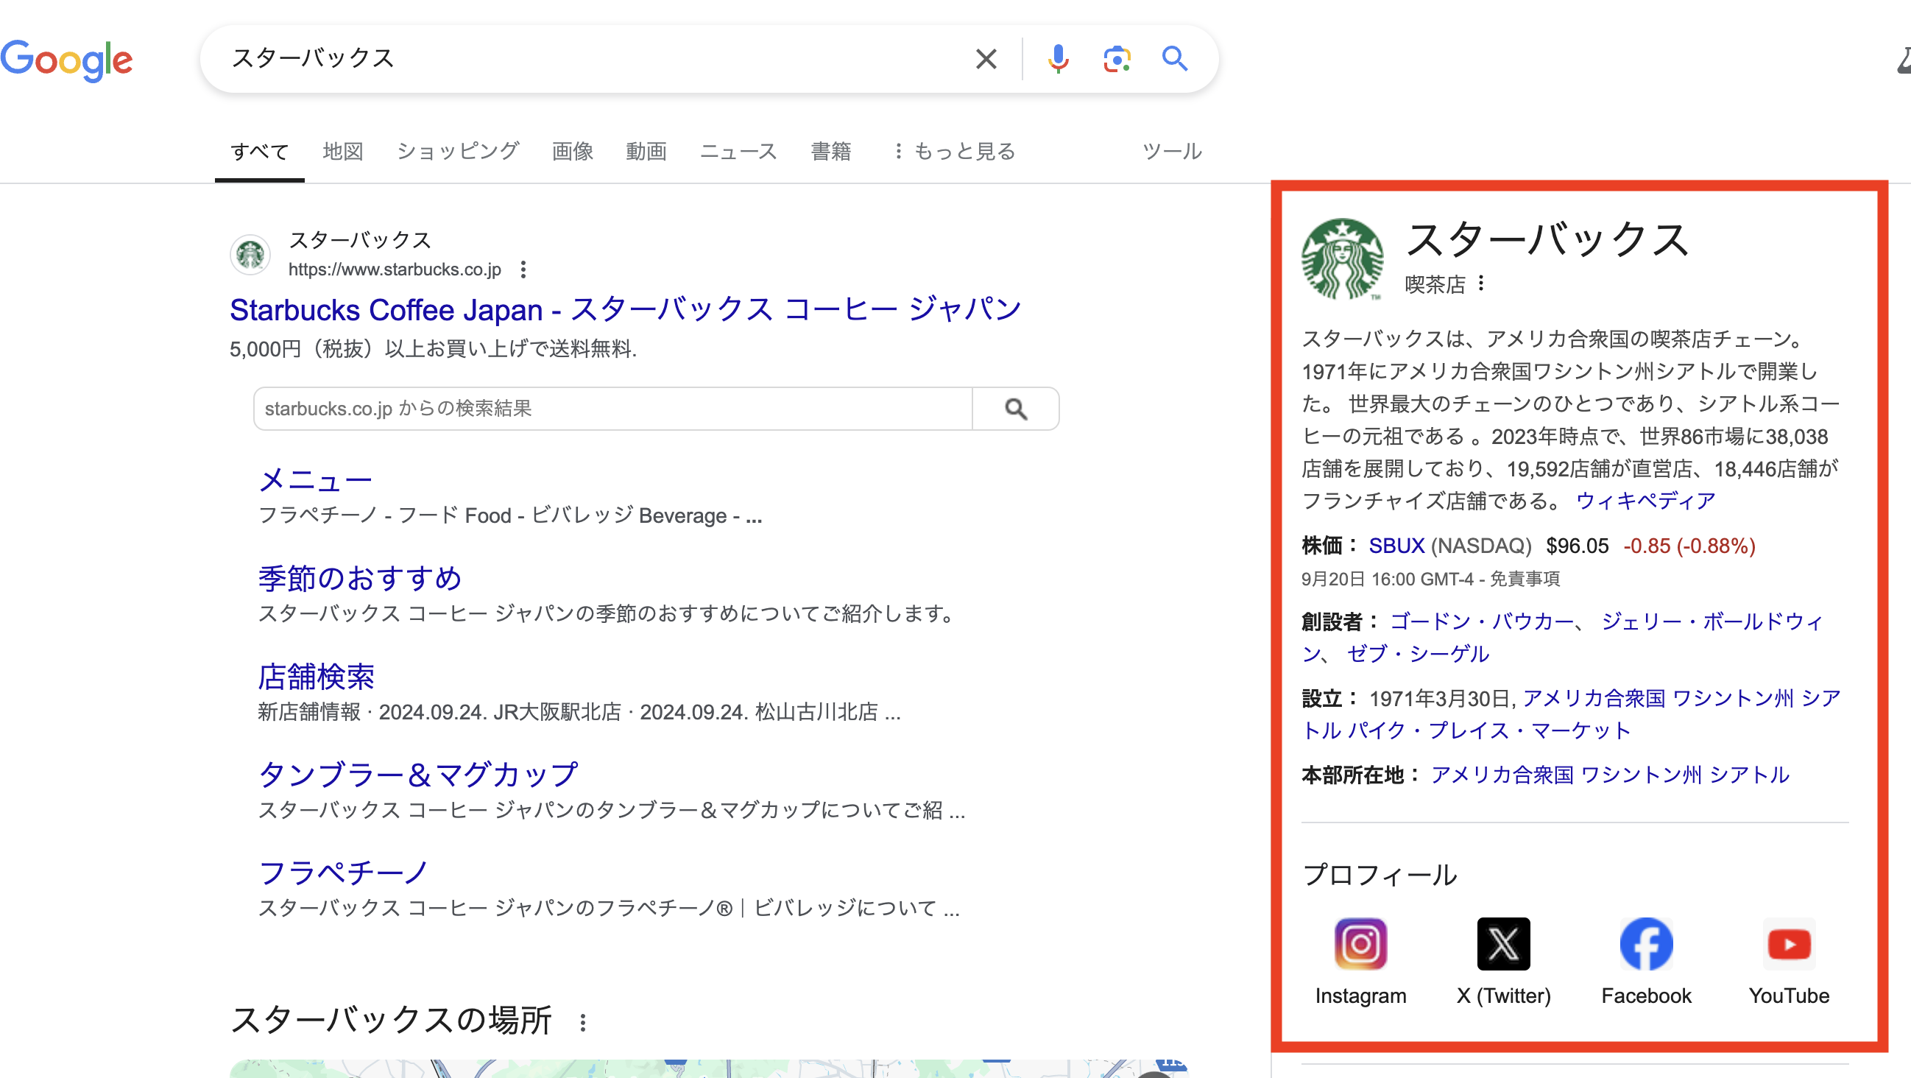Screen dimensions: 1911x1078
Task: Open the Facebook profile icon
Action: 1646,944
